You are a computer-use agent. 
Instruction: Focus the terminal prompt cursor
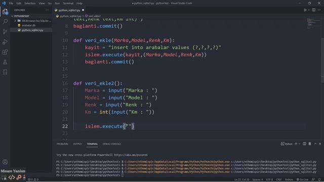pyautogui.click(x=123, y=175)
